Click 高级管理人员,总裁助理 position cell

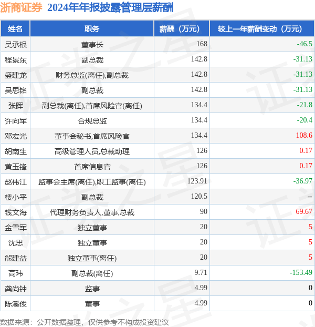click(x=92, y=151)
